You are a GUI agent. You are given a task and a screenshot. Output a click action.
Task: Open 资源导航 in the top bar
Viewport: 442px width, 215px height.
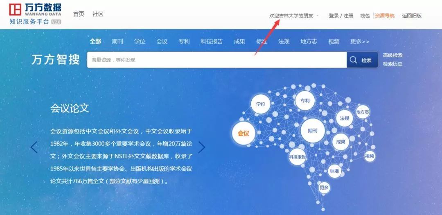pos(385,16)
